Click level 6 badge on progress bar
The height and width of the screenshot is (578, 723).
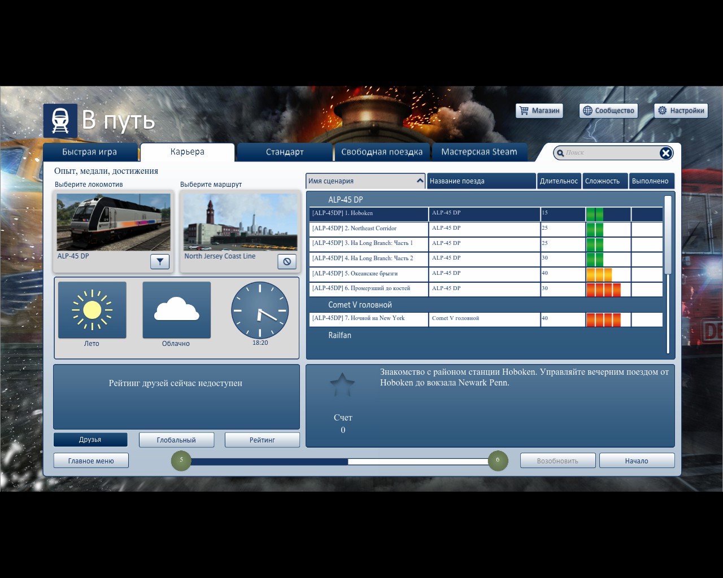pos(498,461)
